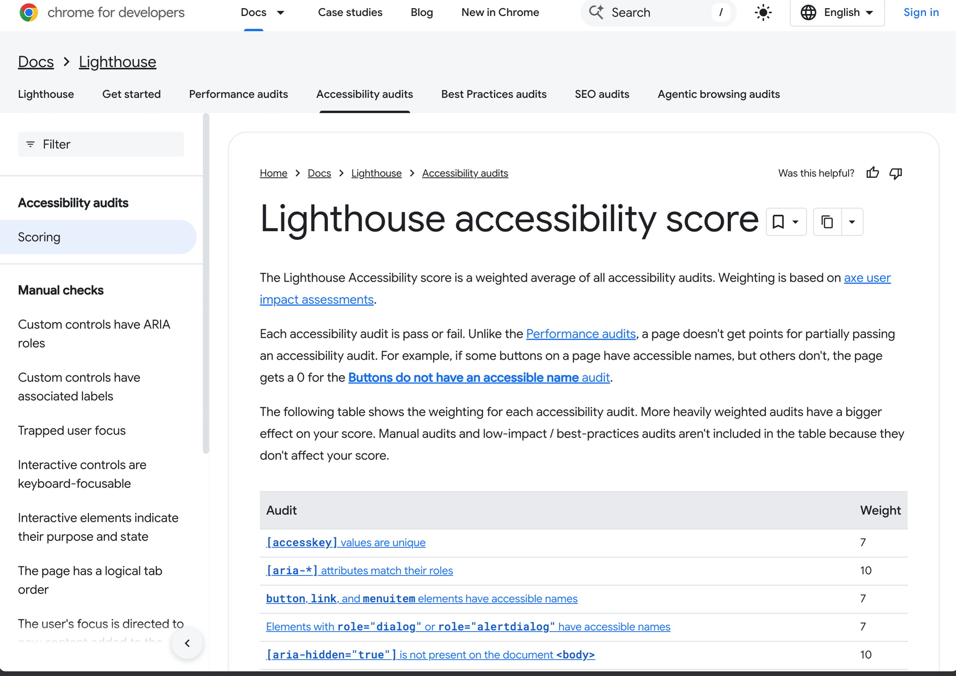
Task: Open Case studies in top navigation
Action: (350, 12)
